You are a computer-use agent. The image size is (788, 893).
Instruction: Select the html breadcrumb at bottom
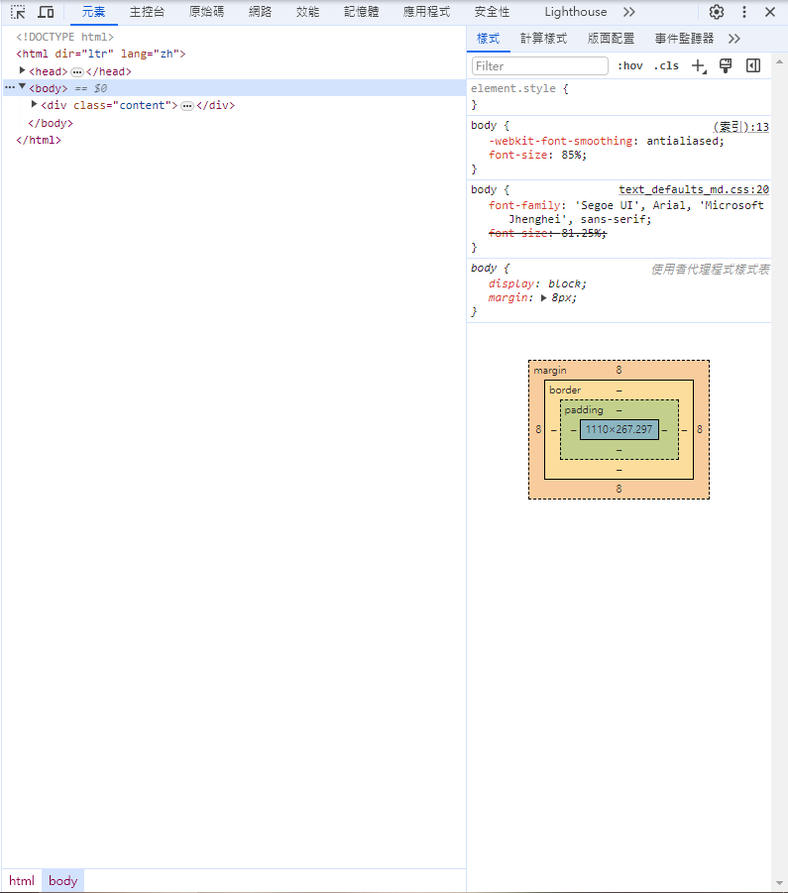point(22,880)
